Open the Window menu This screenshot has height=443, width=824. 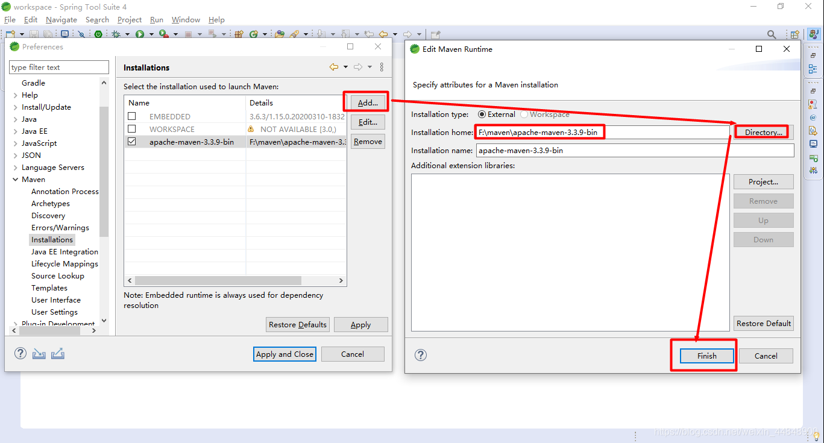pyautogui.click(x=186, y=20)
